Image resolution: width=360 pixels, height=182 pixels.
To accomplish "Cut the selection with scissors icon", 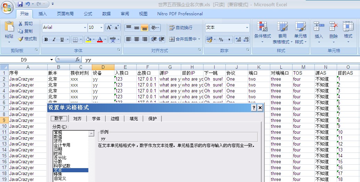I will point(26,24).
